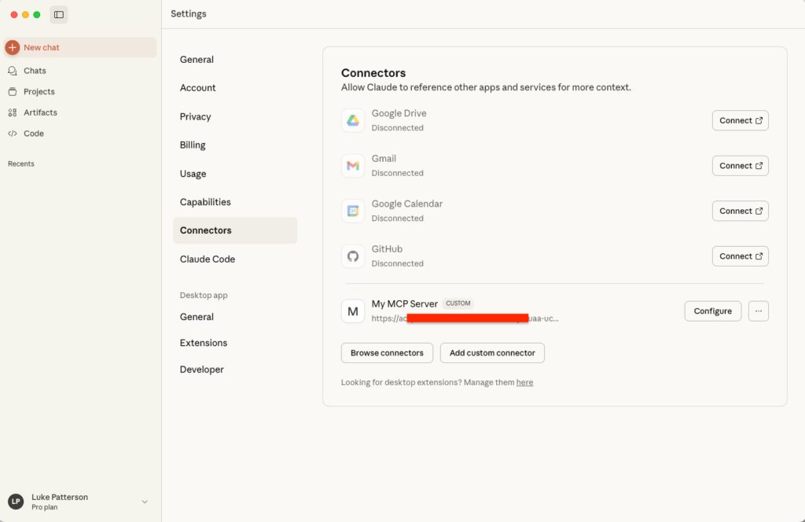
Task: Click the Gmail connector icon
Action: coord(353,166)
